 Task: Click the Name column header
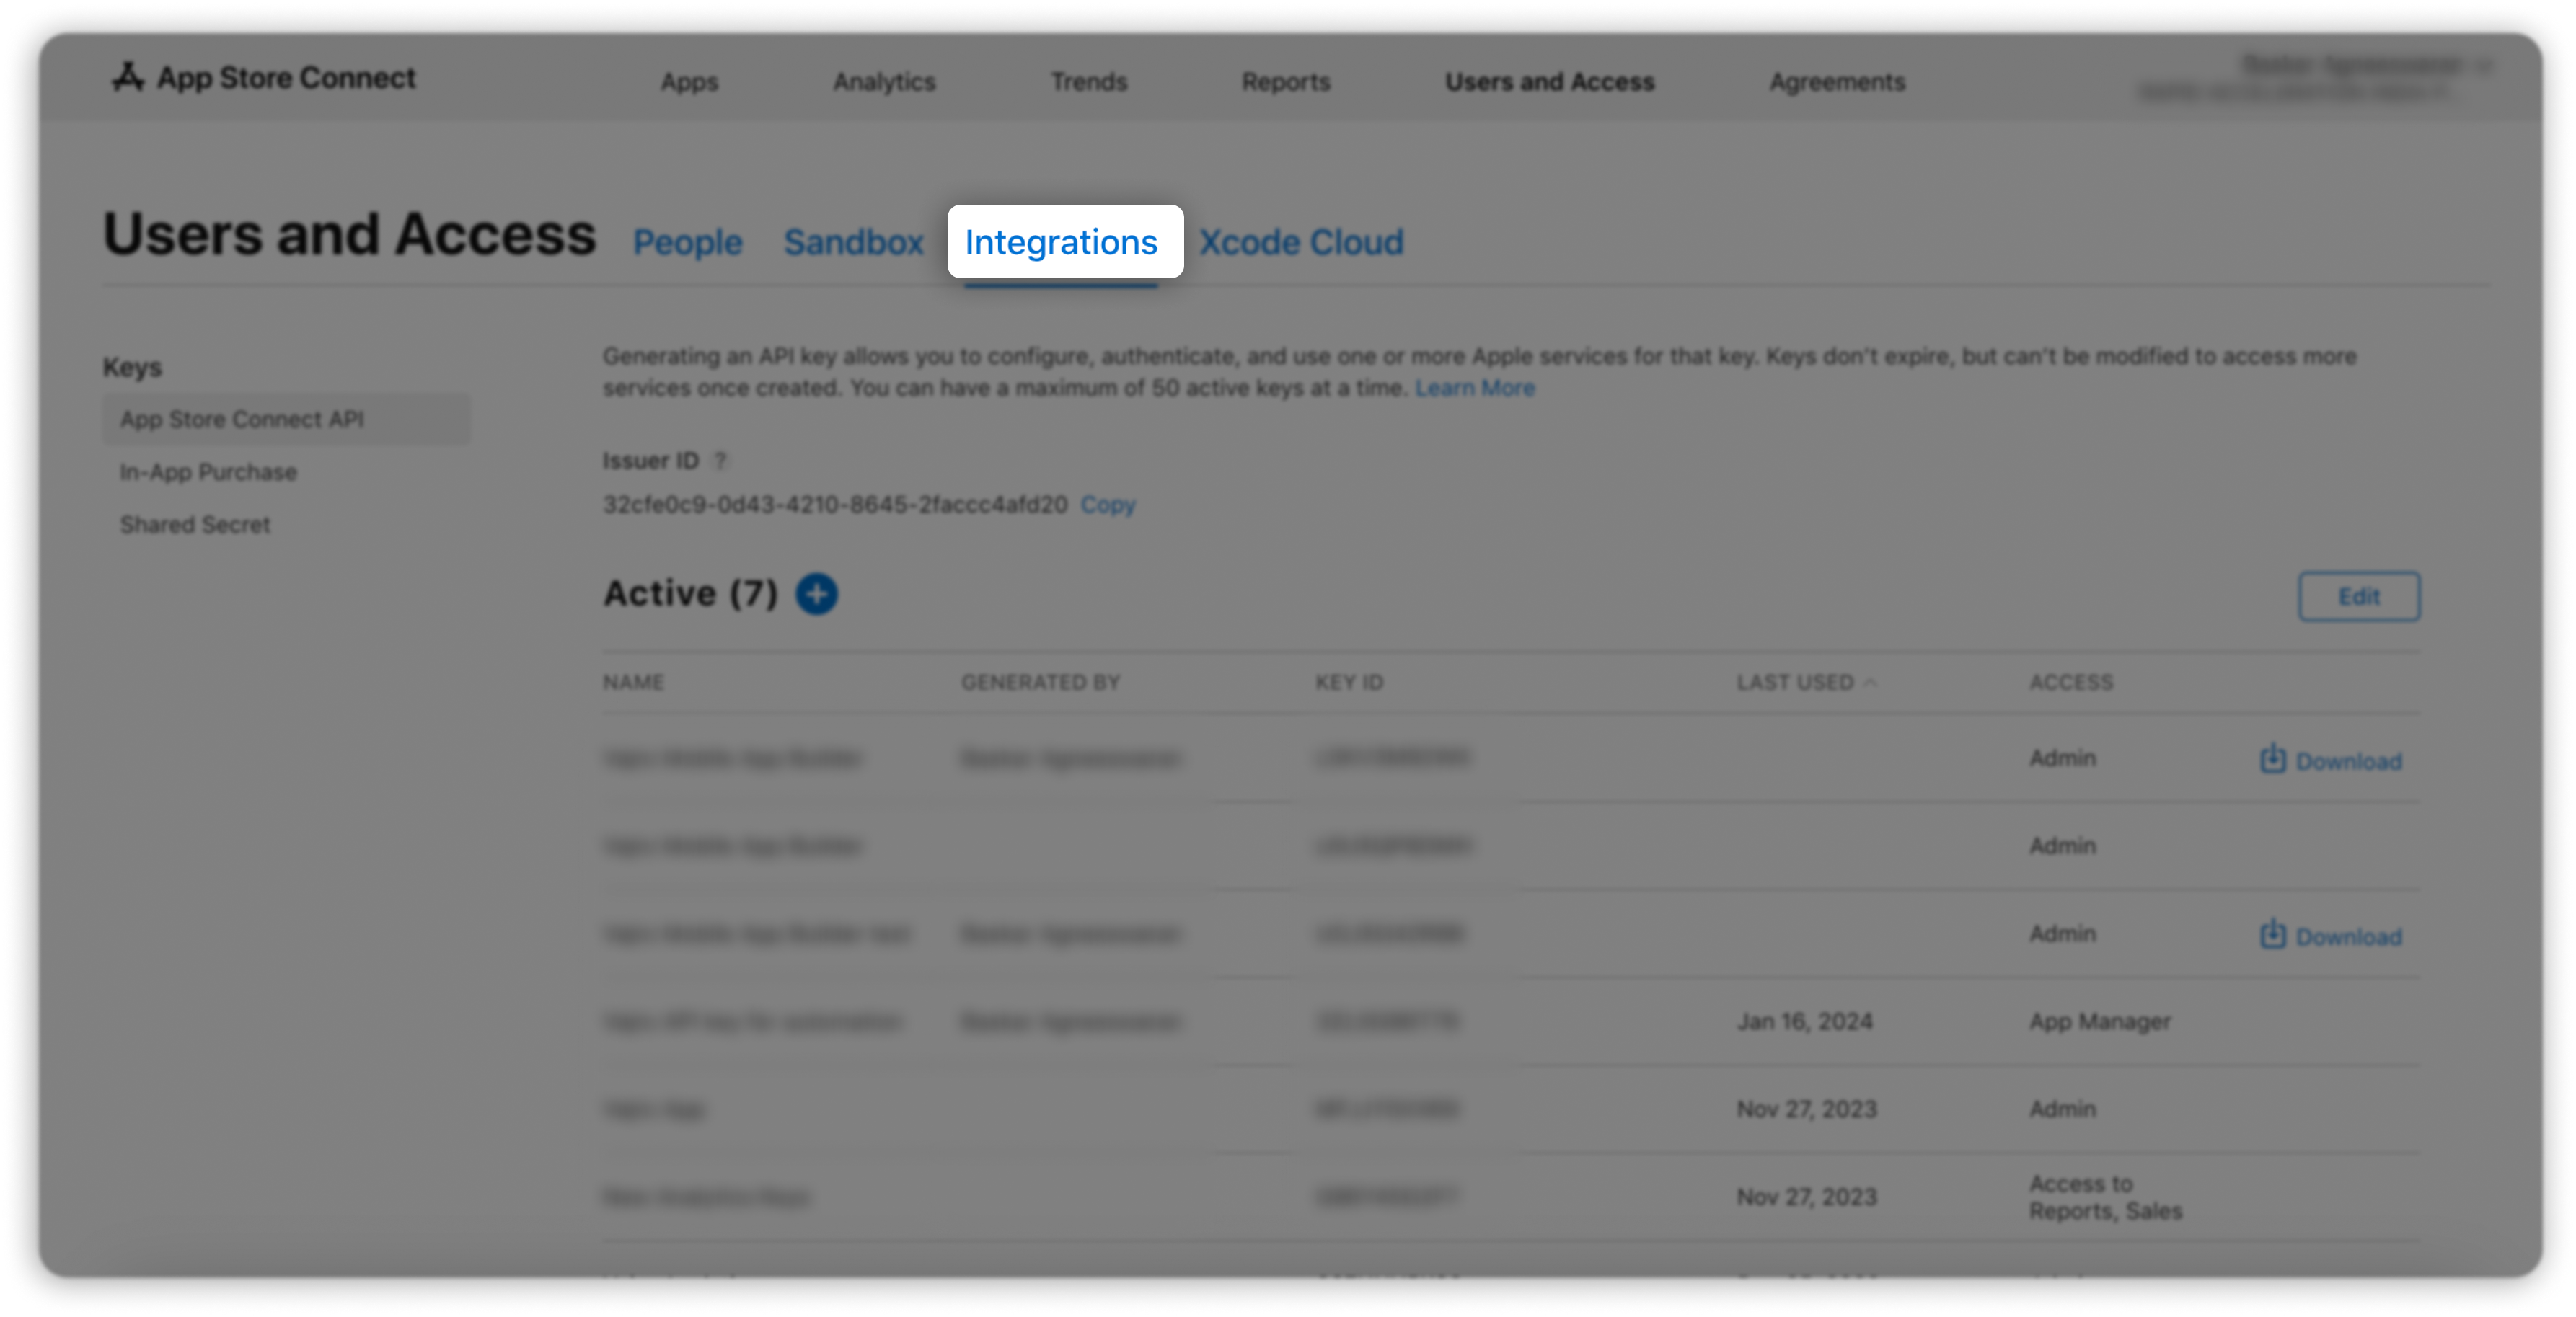coord(633,683)
